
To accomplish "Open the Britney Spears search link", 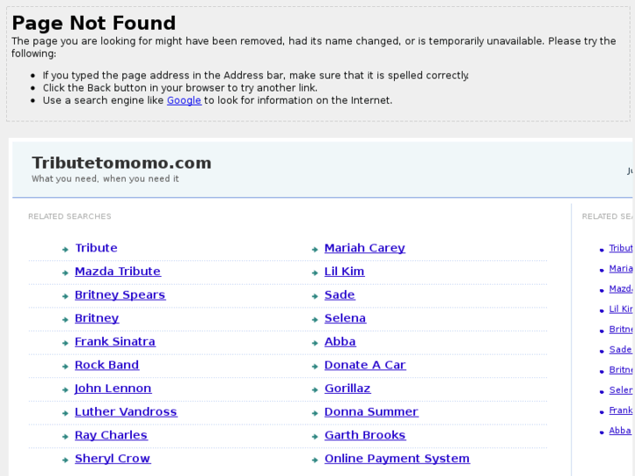I will coord(120,295).
